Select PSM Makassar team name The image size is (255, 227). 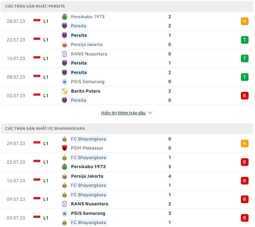[x=87, y=148]
